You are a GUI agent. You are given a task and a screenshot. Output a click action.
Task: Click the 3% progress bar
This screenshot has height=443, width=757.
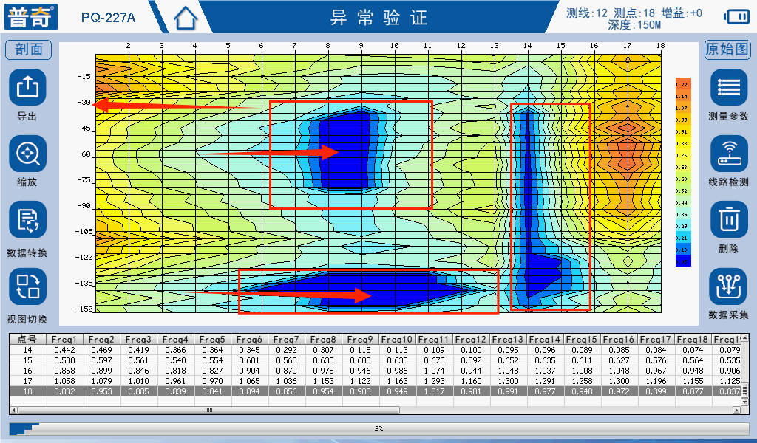click(378, 428)
